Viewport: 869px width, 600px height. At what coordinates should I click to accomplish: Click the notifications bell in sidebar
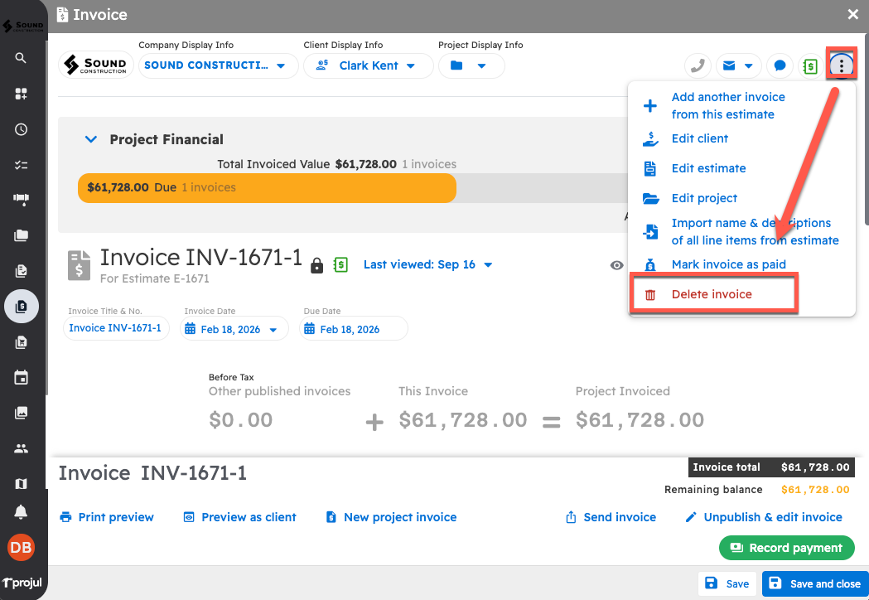pos(22,512)
